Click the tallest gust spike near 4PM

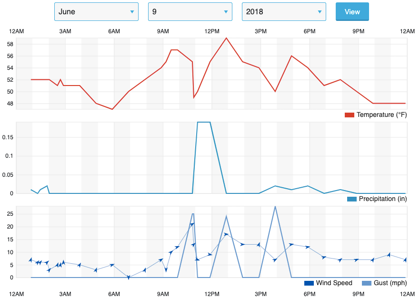click(275, 206)
